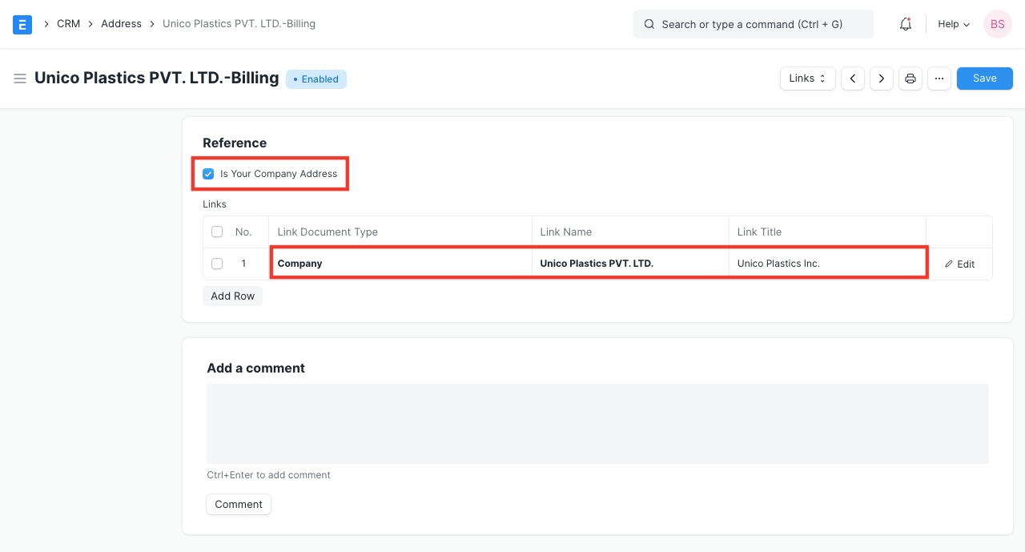The image size is (1025, 552).
Task: Click the ERPNext home logo icon
Action: [x=22, y=24]
